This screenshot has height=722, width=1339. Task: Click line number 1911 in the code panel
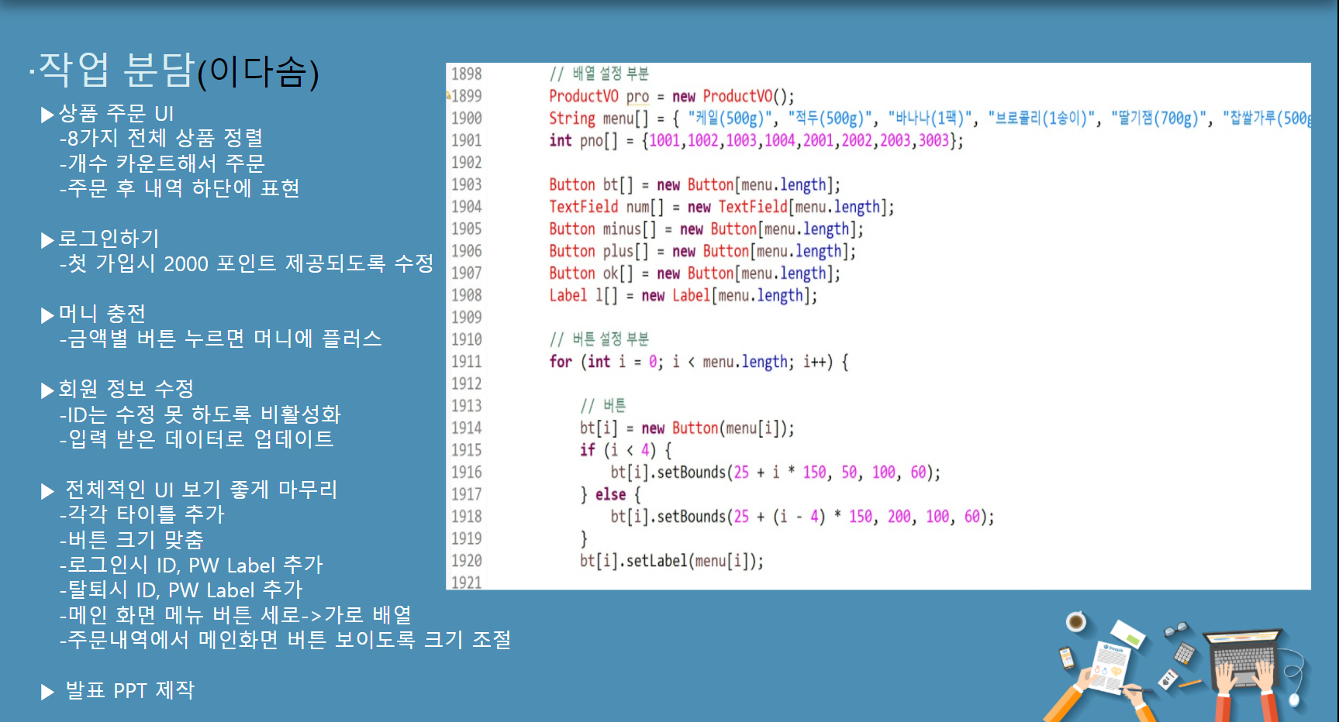tap(466, 361)
